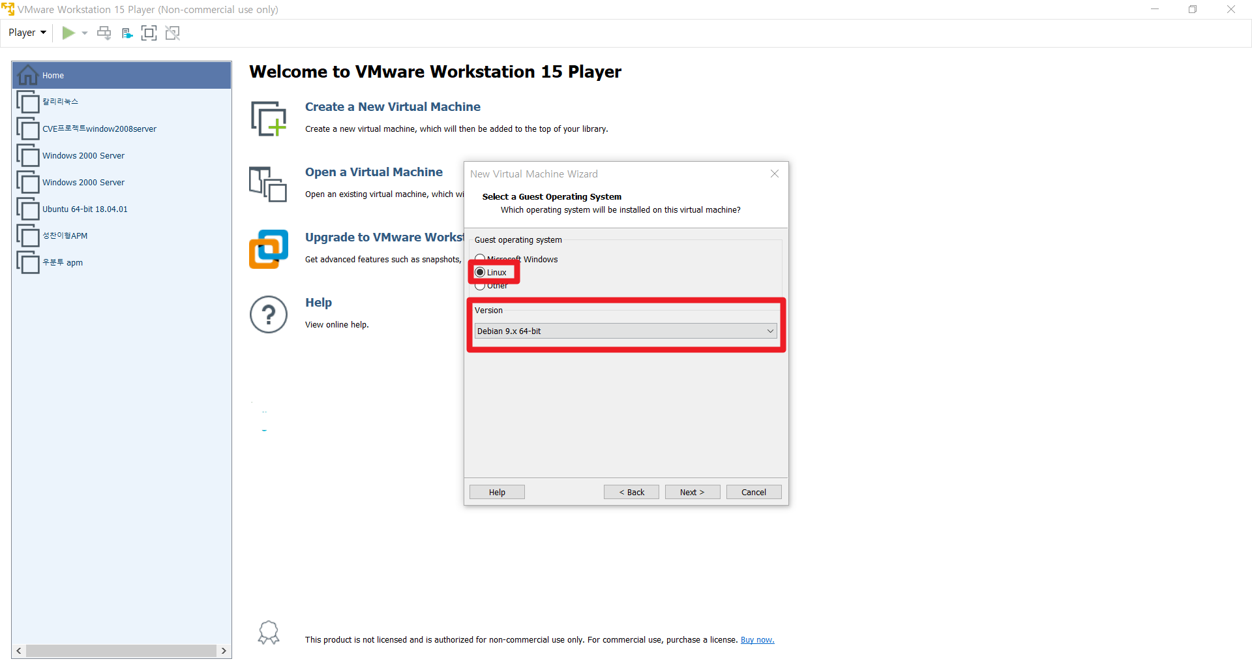The width and height of the screenshot is (1252, 672).
Task: Open the Version dropdown showing Debian 9.x 64-bit
Action: [x=625, y=331]
